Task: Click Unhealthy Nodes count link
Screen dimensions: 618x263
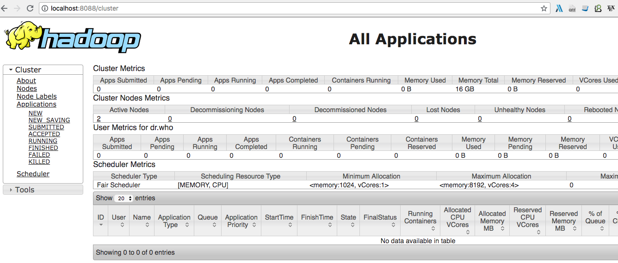Action: coord(480,119)
